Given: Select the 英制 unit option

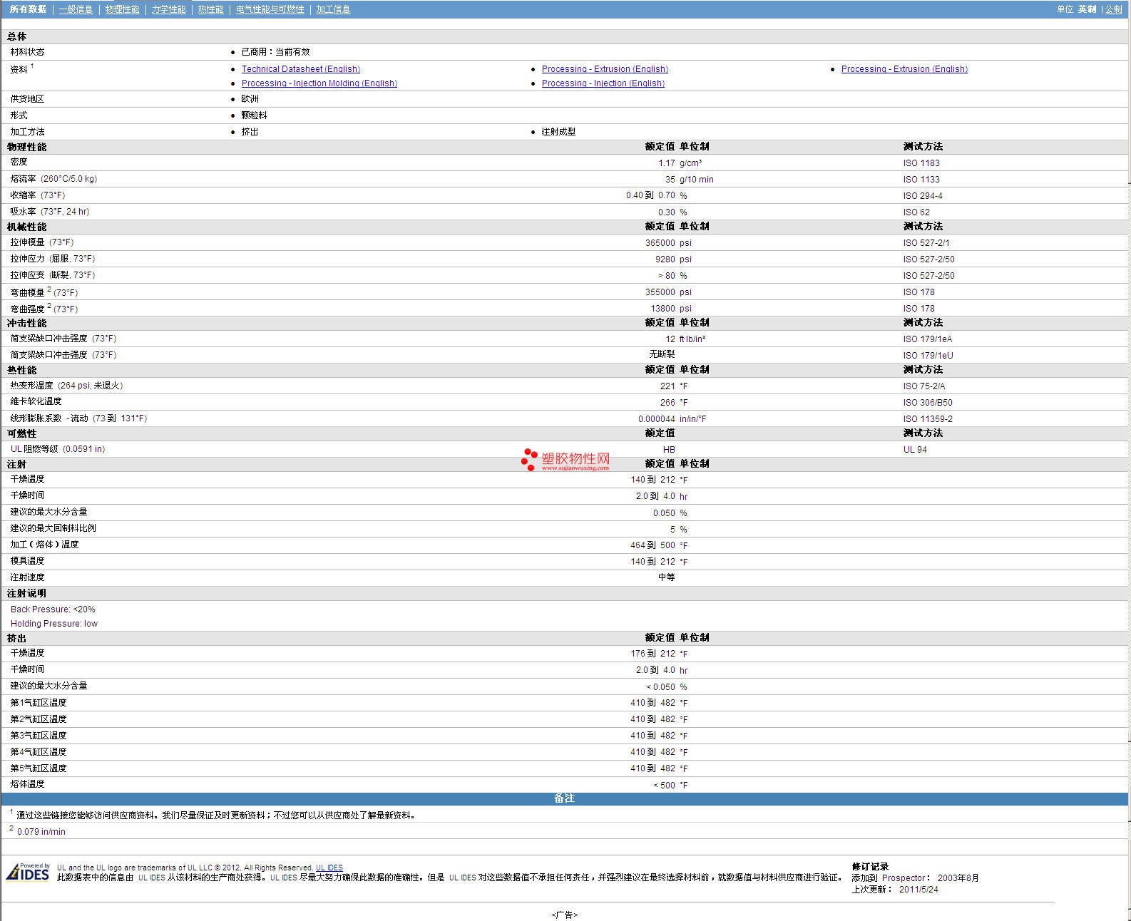Looking at the screenshot, I should tap(1087, 9).
